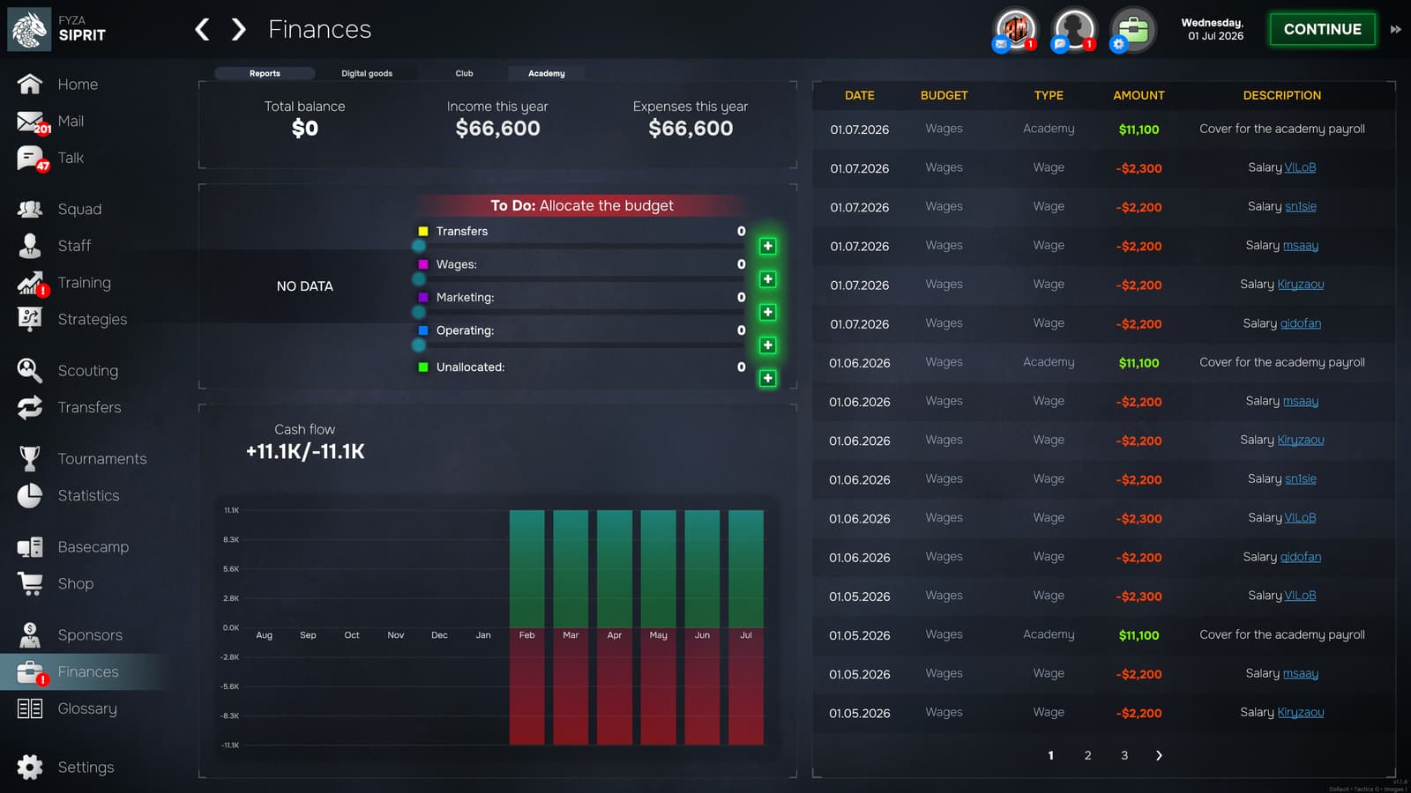
Task: Open the Training chart icon
Action: tap(30, 283)
